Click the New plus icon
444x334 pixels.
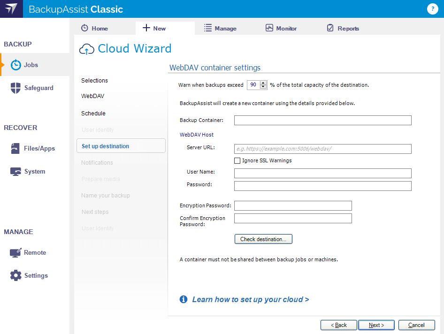coord(146,28)
